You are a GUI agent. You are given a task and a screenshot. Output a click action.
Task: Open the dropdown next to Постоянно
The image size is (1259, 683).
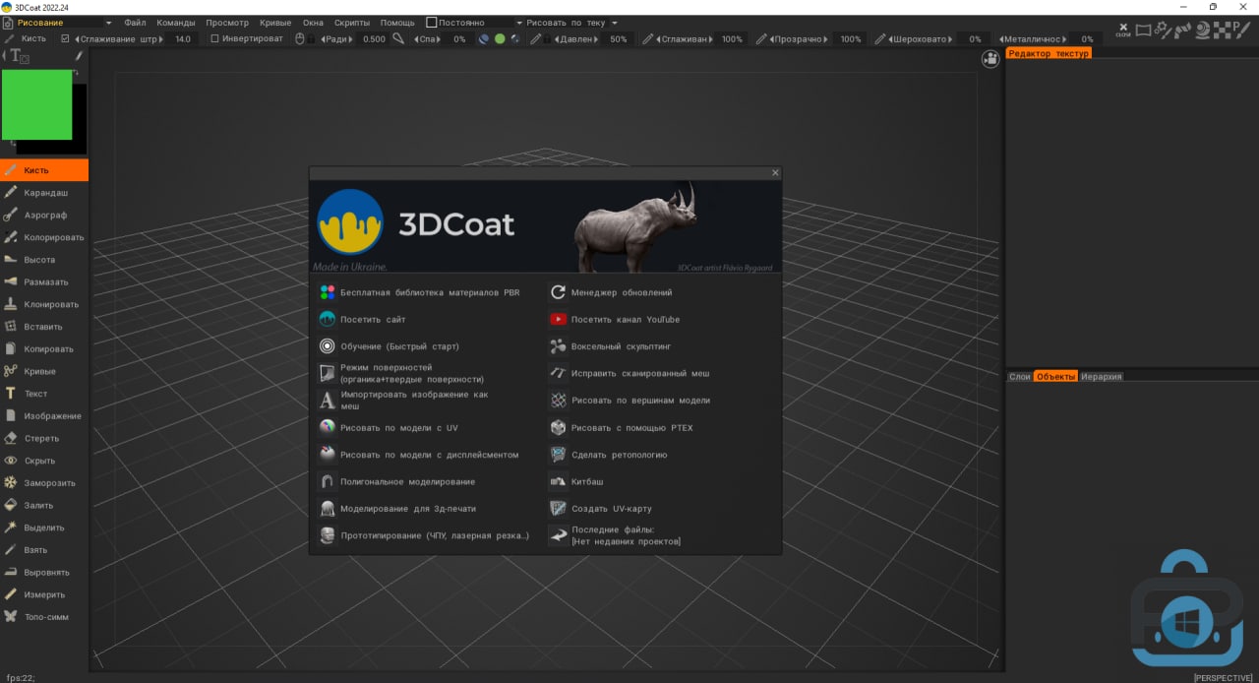click(x=519, y=23)
